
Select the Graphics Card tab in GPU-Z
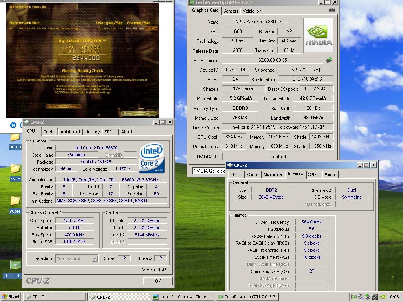click(205, 10)
